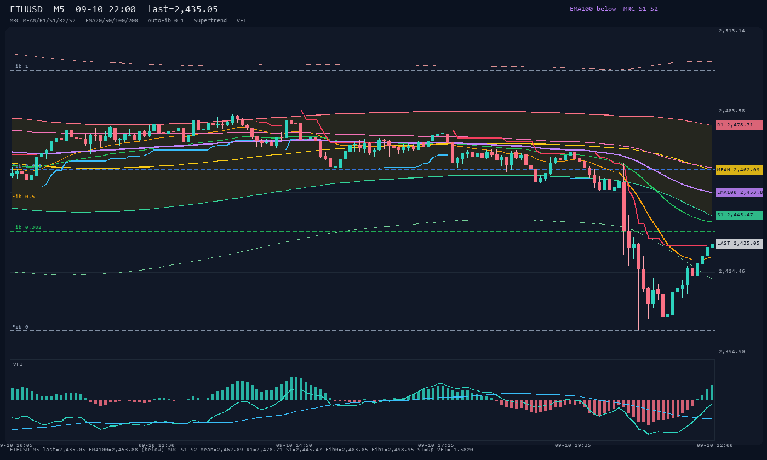767x460 pixels.
Task: Click the ETHUSD symbol in the chart title
Action: tap(26, 9)
